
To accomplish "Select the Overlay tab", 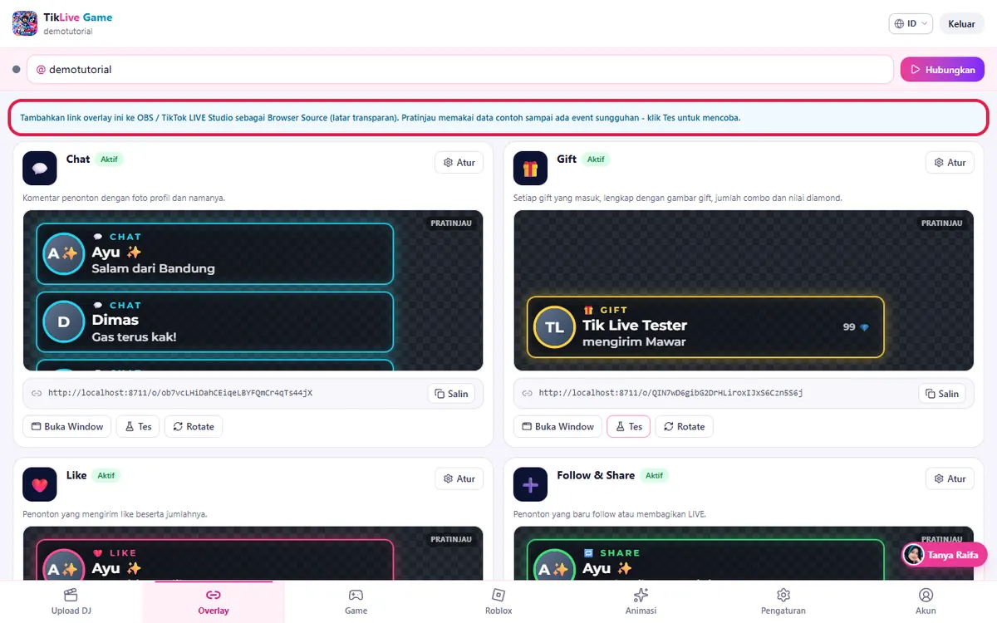I will click(x=214, y=602).
